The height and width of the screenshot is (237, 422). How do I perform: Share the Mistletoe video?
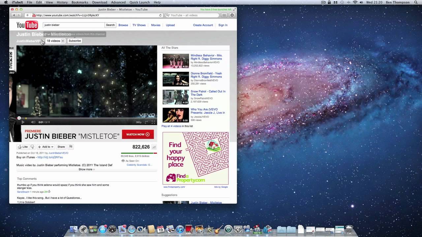[x=61, y=147]
